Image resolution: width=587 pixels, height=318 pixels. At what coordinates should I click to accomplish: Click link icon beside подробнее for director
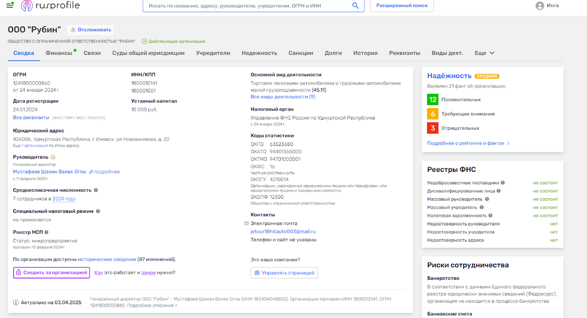coord(90,172)
